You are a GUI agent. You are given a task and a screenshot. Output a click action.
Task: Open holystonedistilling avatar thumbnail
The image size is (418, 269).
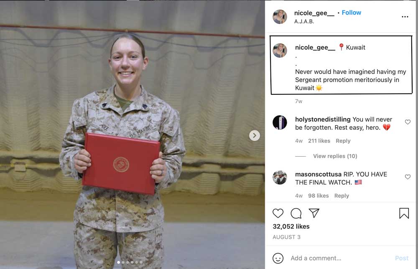280,122
